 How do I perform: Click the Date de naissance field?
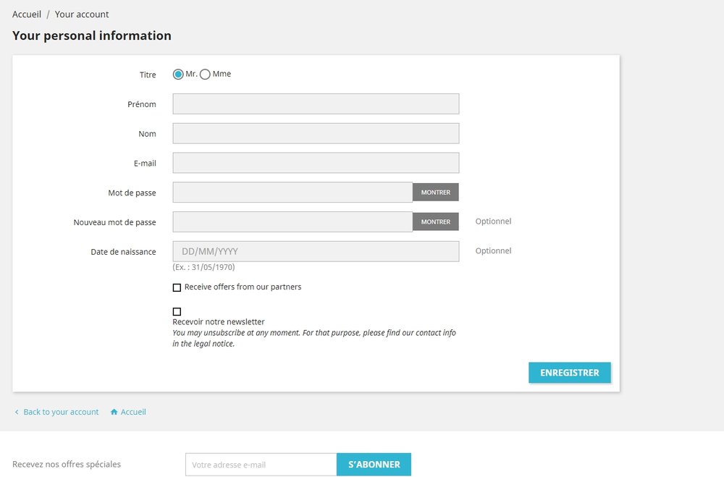click(316, 251)
